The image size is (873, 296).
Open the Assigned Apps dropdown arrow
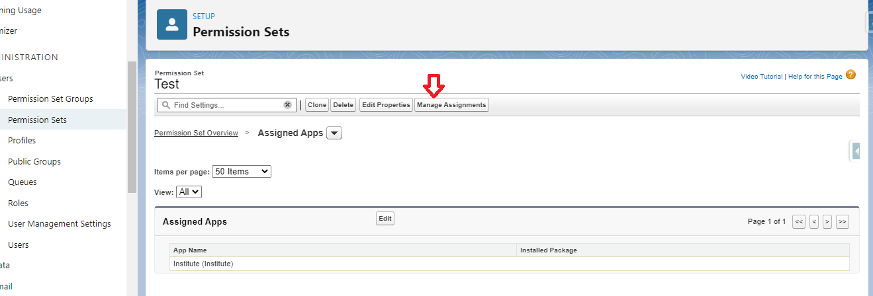334,133
